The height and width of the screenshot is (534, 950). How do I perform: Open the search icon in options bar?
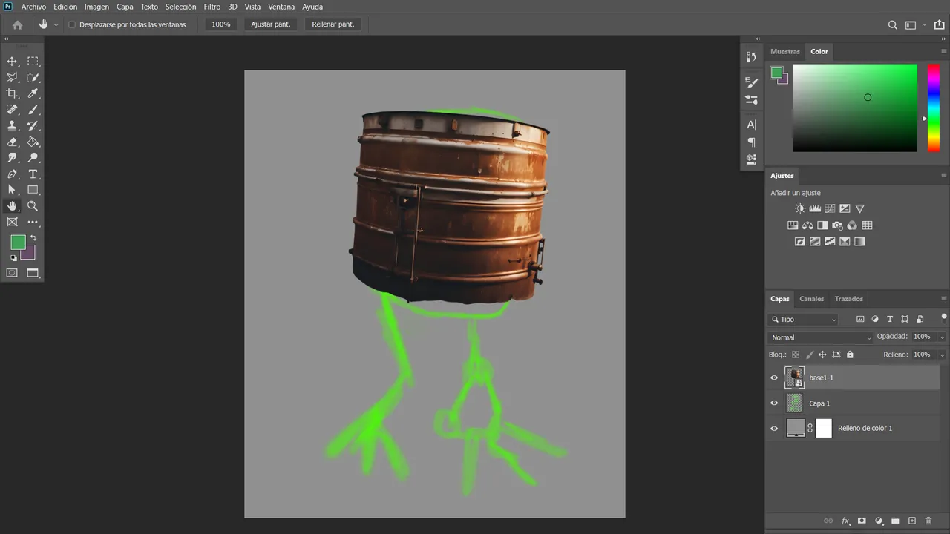click(x=893, y=24)
